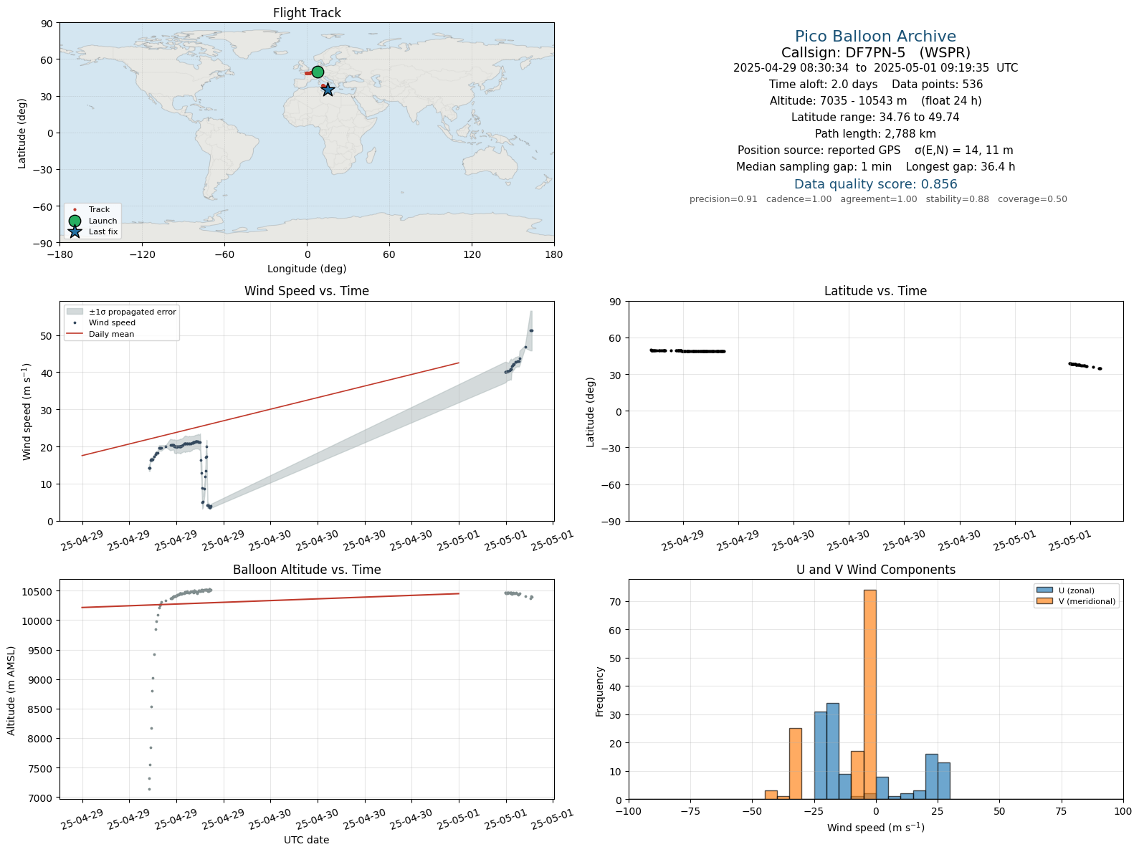Image resolution: width=1139 pixels, height=852 pixels.
Task: Select the Longest gap: 36.4 h text
Action: 961,167
